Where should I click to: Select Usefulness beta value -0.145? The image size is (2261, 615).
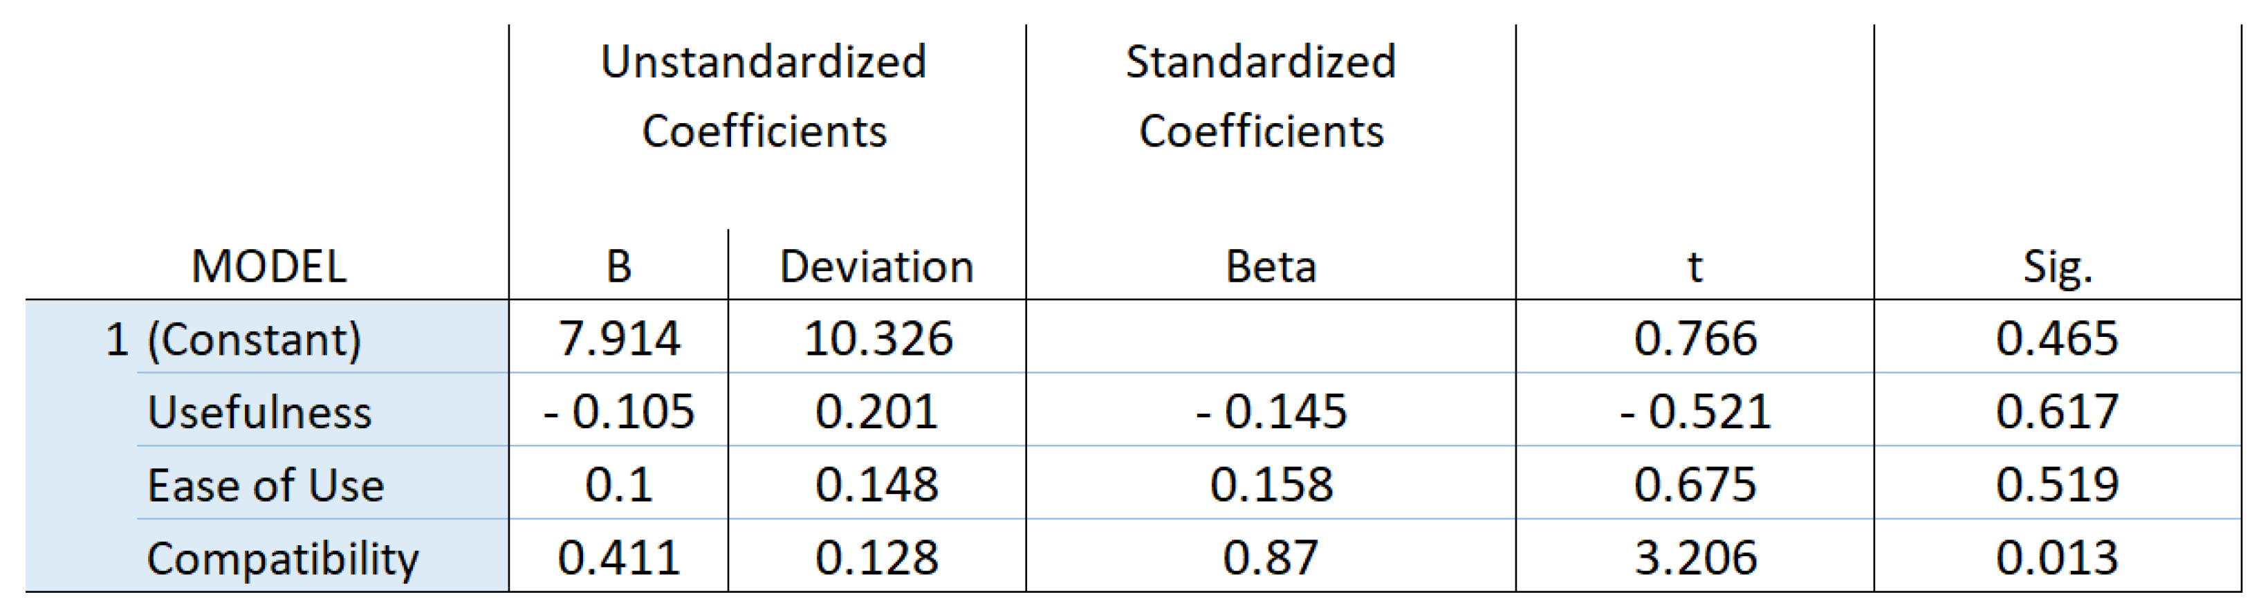[1270, 412]
